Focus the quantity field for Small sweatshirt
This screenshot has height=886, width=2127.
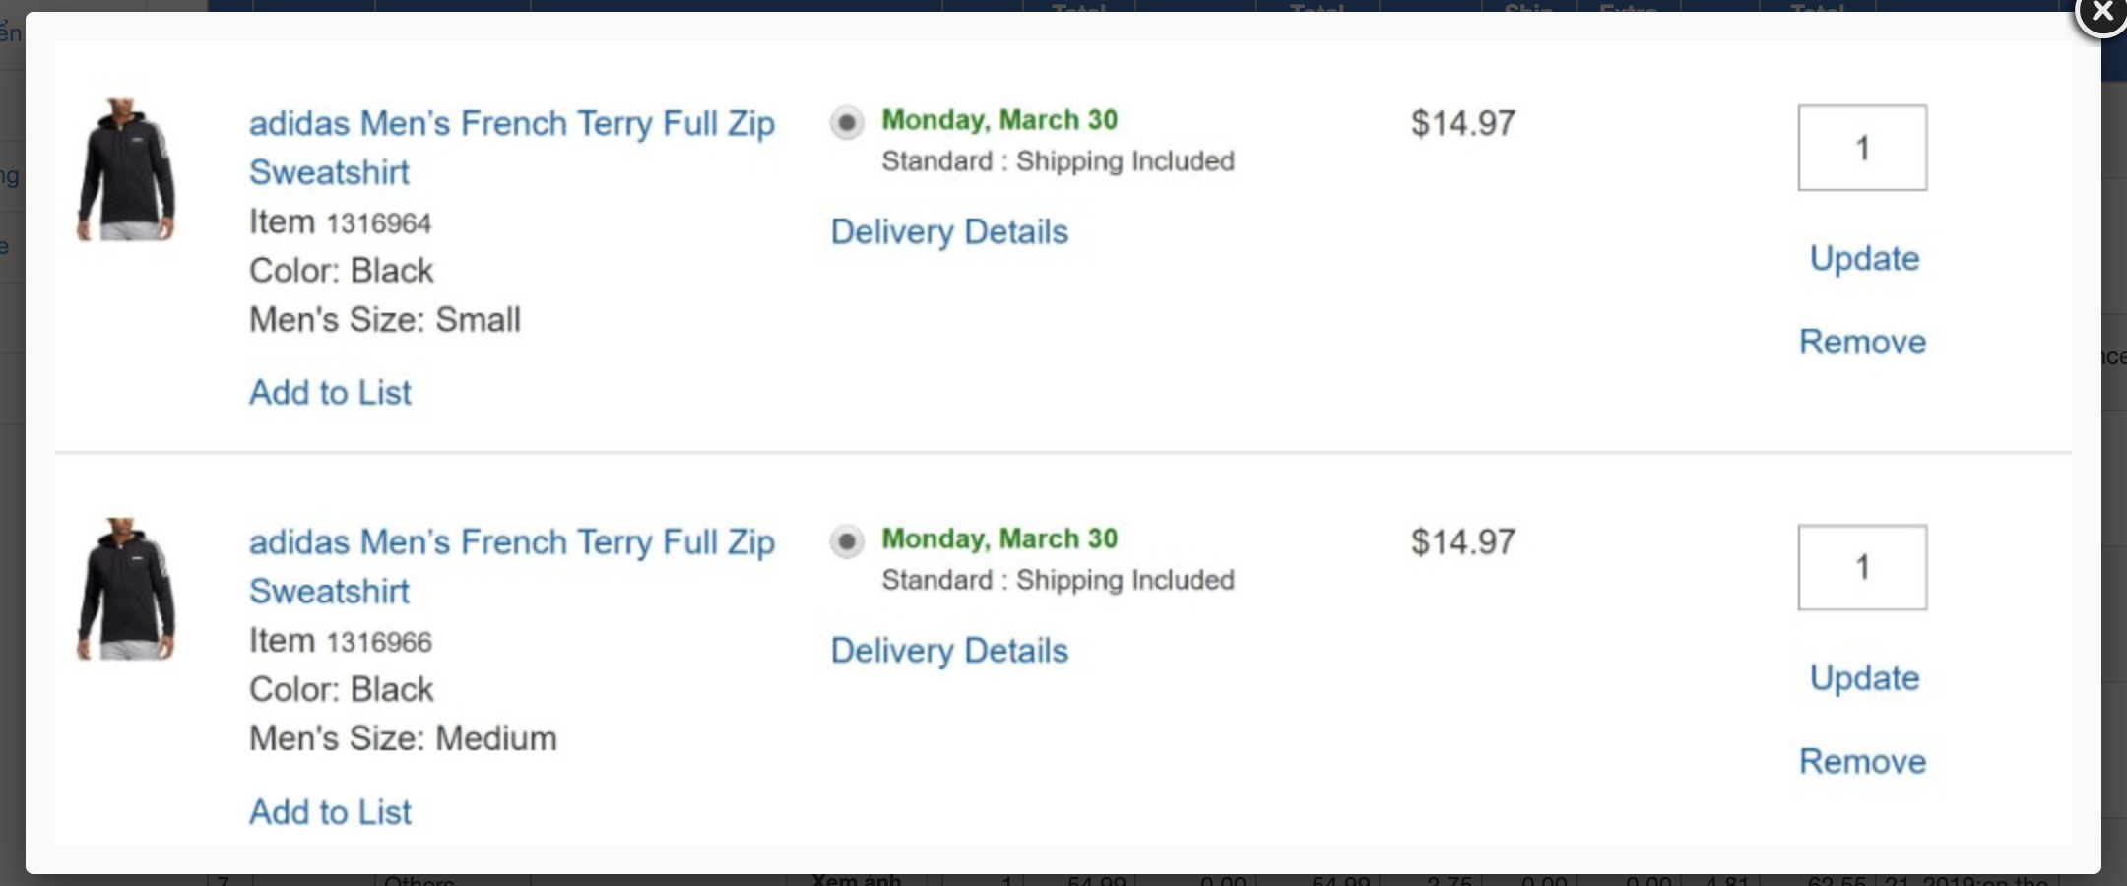pos(1861,148)
